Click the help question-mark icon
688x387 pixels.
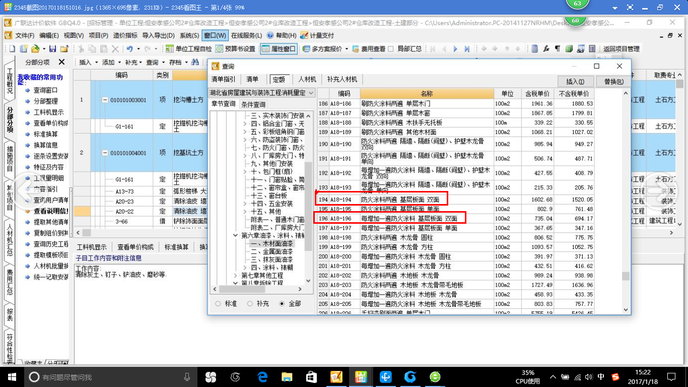(270, 36)
